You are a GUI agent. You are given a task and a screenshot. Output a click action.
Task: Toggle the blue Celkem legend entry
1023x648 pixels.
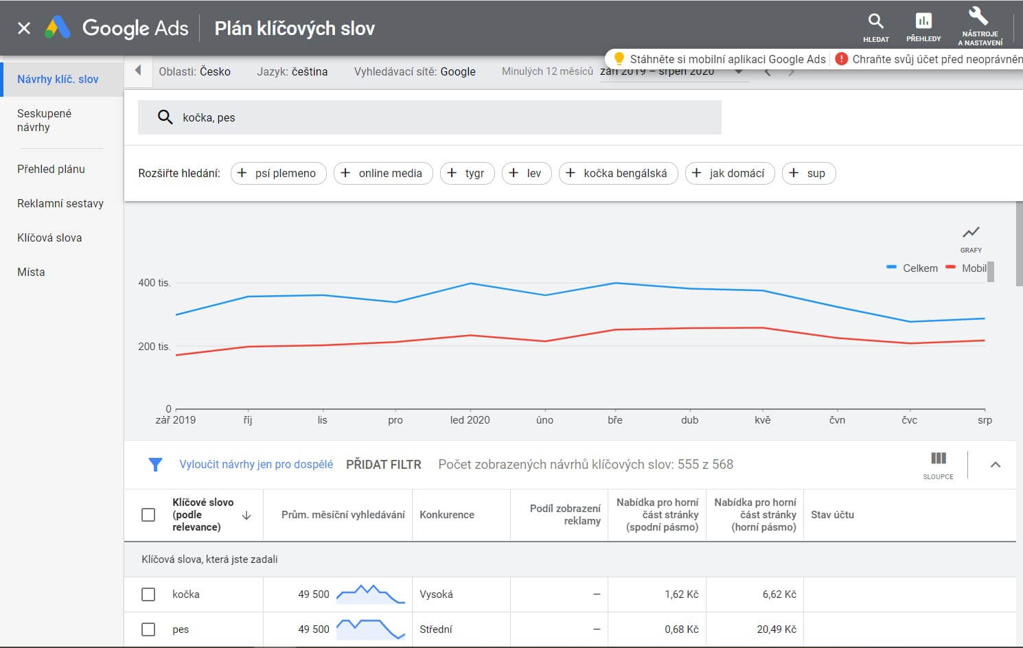point(912,268)
